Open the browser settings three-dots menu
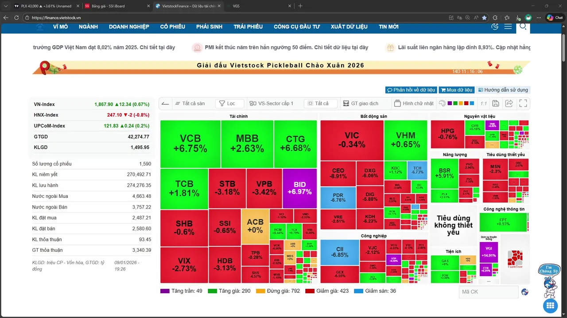 (x=539, y=18)
